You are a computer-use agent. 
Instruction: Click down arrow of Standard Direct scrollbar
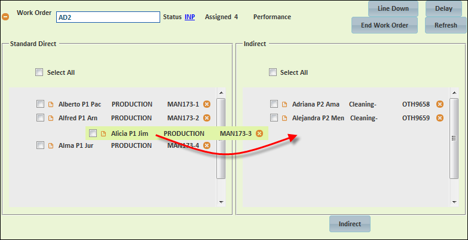[x=221, y=202]
